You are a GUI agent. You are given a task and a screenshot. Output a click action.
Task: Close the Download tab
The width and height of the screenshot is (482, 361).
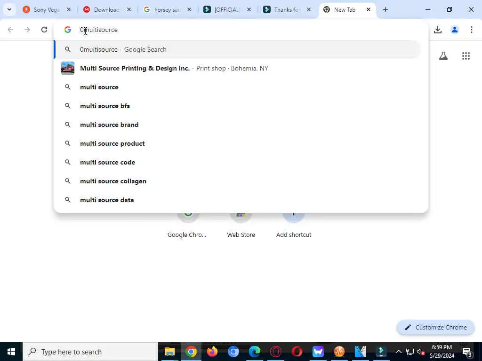(x=129, y=10)
